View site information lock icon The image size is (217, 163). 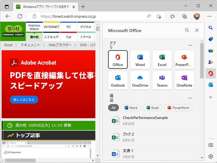click(x=34, y=16)
